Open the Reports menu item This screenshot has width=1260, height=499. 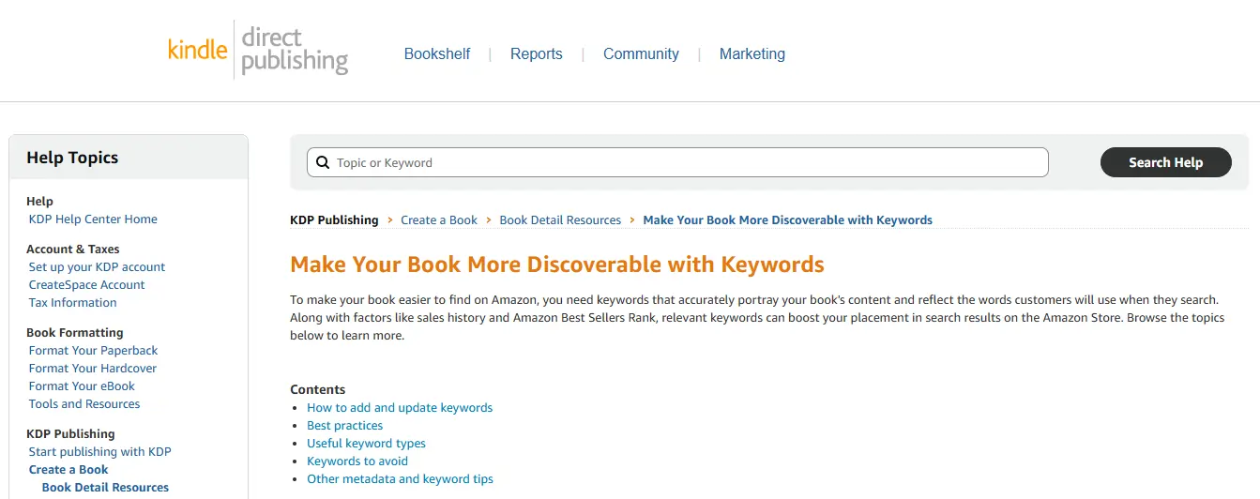[537, 54]
